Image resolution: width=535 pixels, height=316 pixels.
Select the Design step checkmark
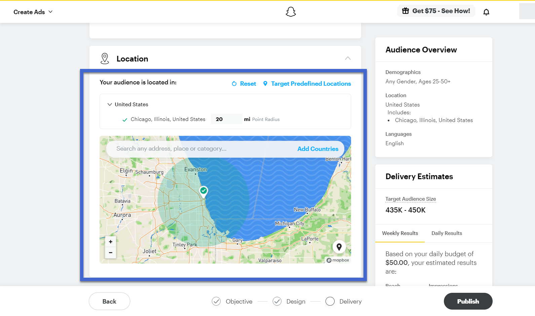point(277,301)
